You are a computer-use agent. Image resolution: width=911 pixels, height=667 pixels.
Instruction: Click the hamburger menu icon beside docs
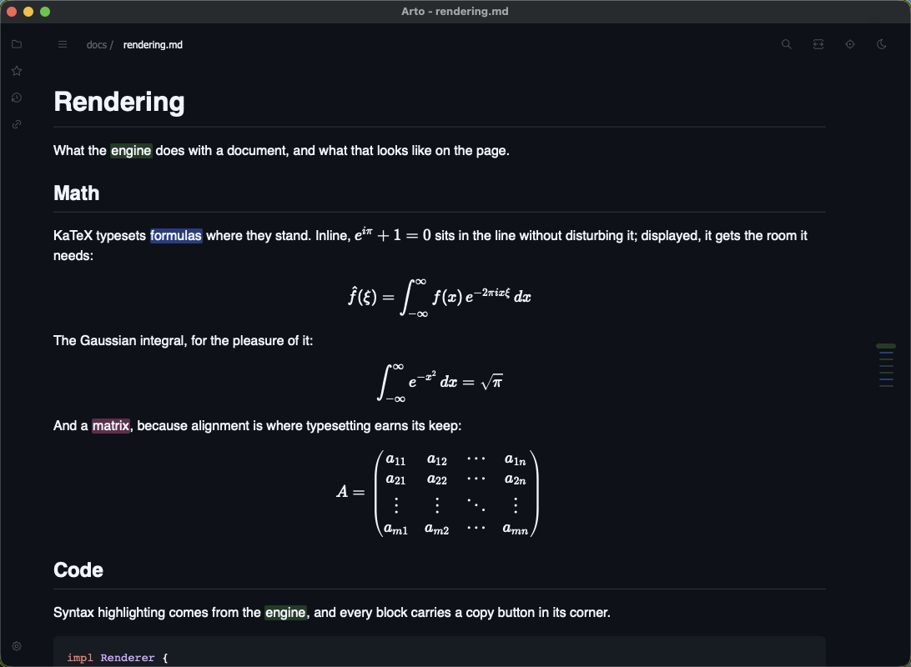click(x=63, y=45)
